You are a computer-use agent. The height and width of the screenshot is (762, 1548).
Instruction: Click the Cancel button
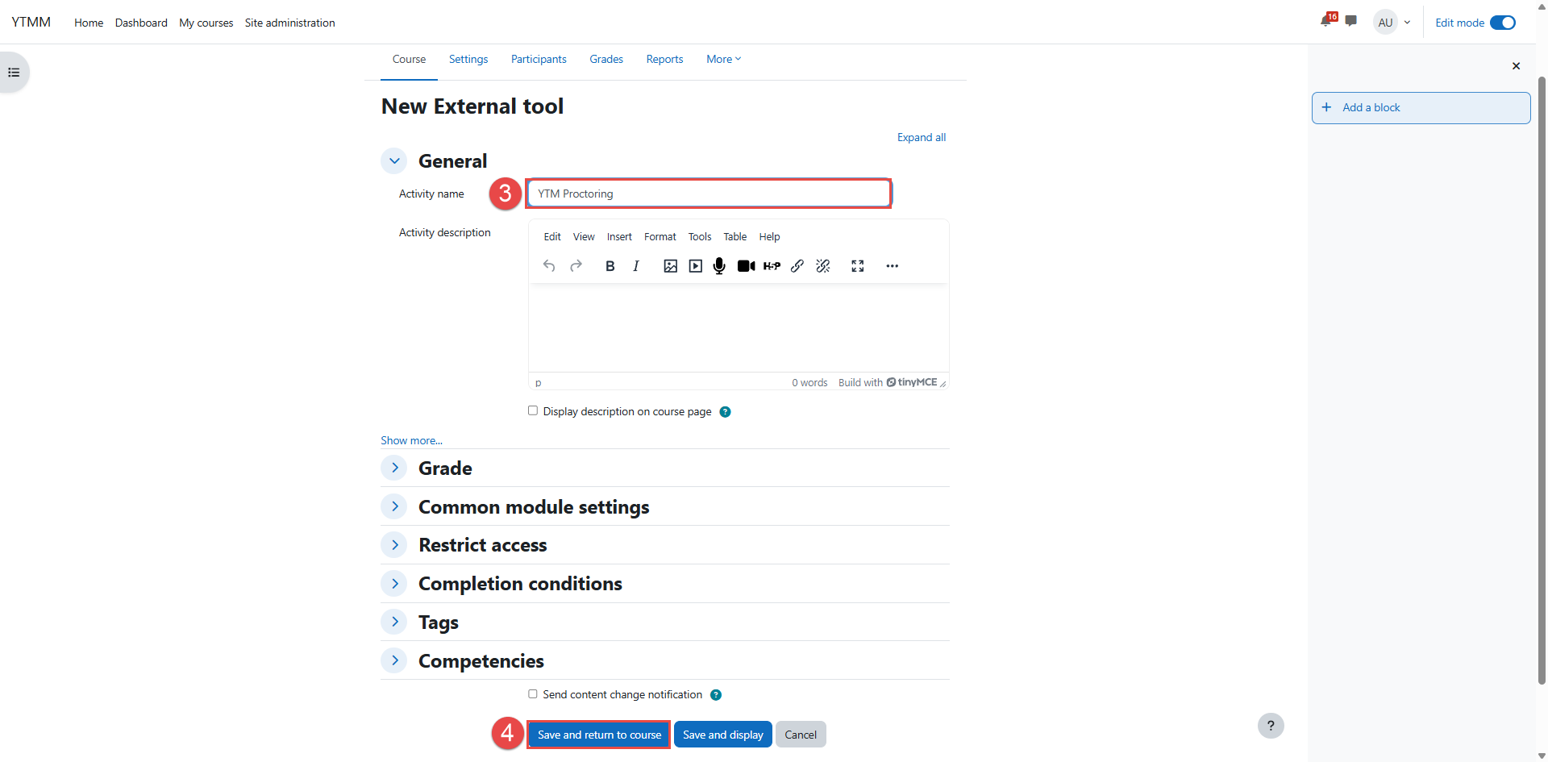(801, 735)
